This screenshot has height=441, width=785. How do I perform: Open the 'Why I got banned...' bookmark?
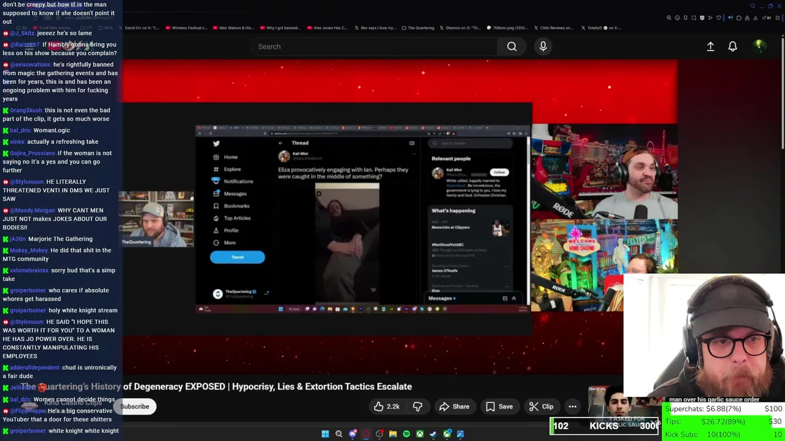click(x=279, y=28)
